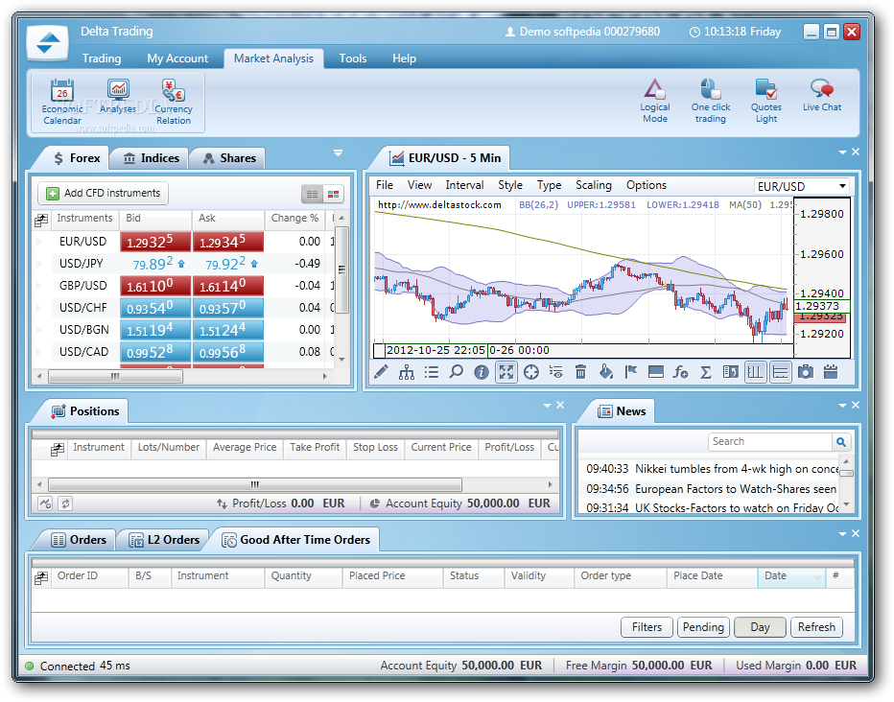This screenshot has height=702, width=894.
Task: Click the Refresh button in orders panel
Action: 816,627
